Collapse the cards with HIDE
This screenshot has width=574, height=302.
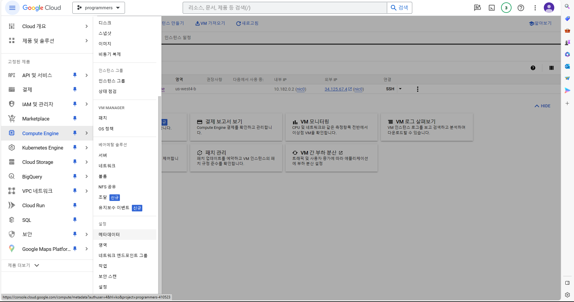(543, 106)
